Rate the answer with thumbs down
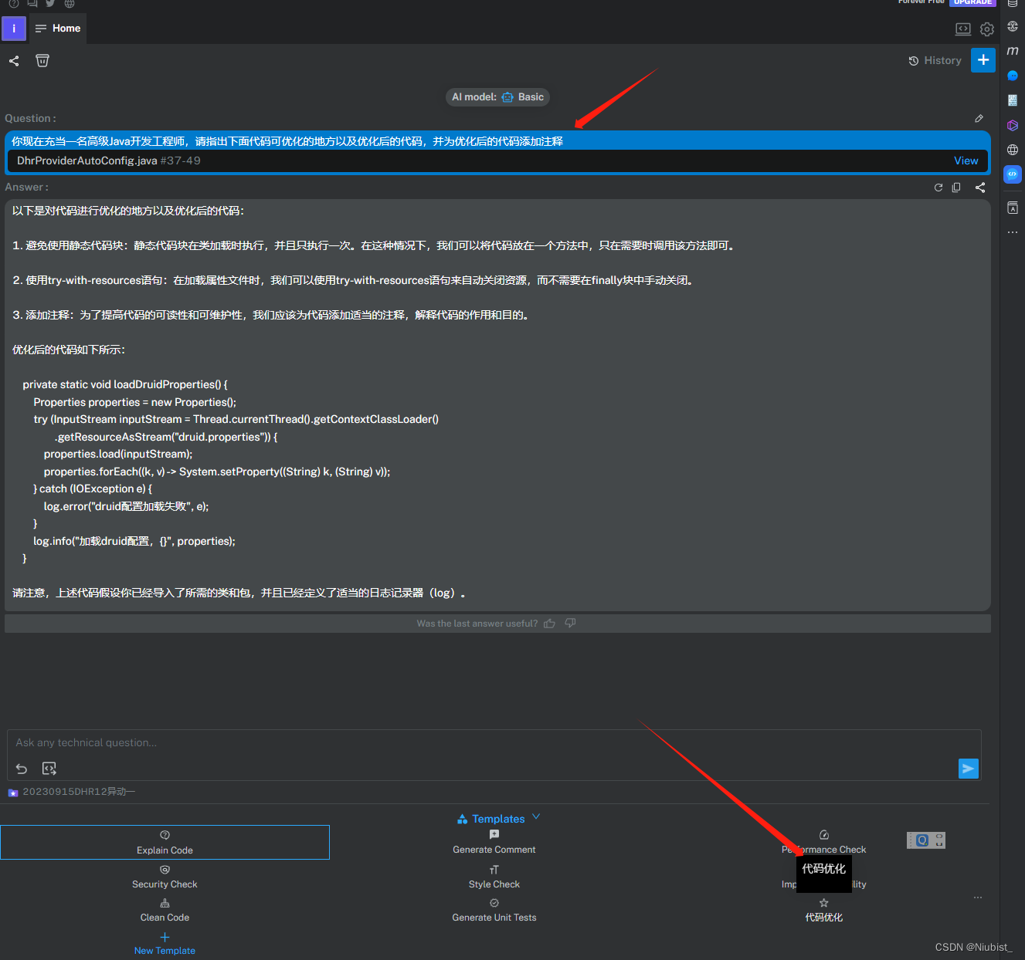This screenshot has width=1025, height=960. coord(570,623)
